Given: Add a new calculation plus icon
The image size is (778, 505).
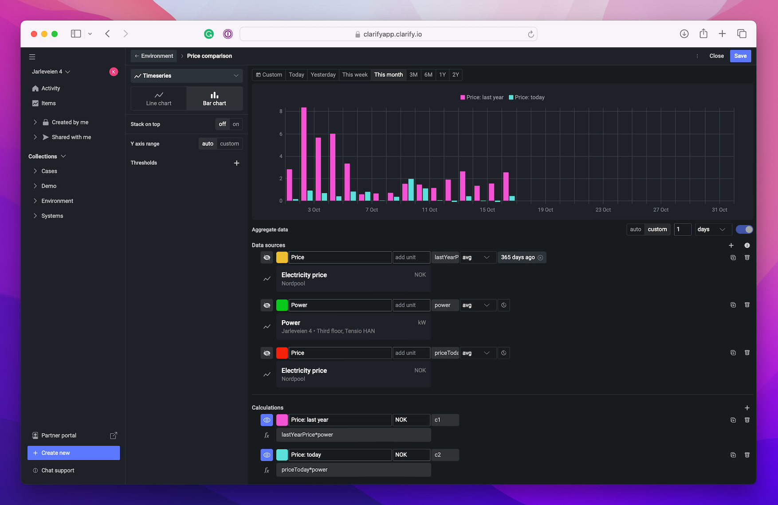Looking at the screenshot, I should click(x=747, y=408).
